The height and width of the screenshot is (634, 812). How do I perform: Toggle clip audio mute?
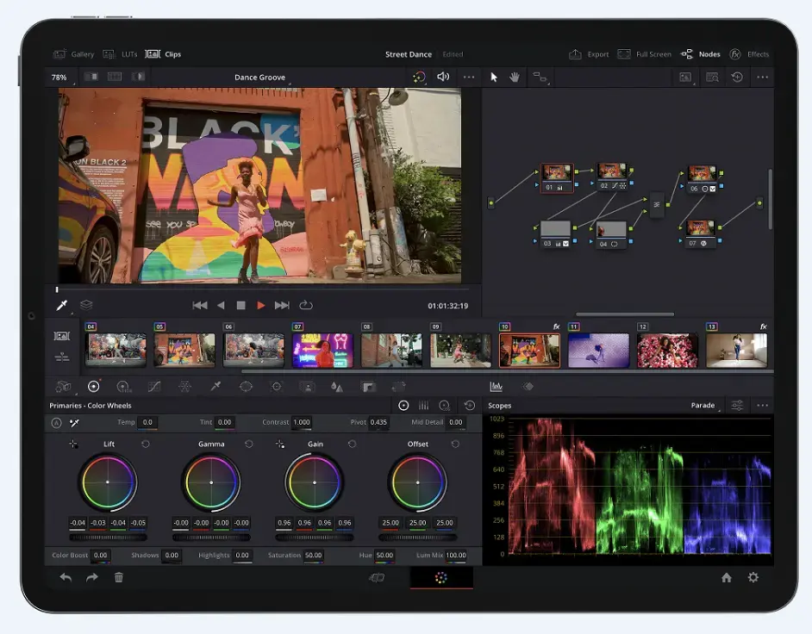pos(442,78)
